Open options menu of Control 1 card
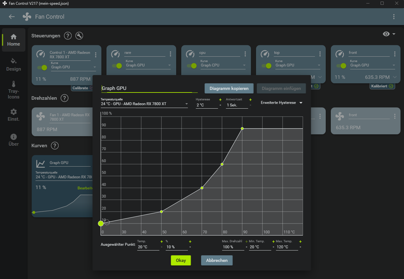Image resolution: width=404 pixels, height=279 pixels. point(96,55)
